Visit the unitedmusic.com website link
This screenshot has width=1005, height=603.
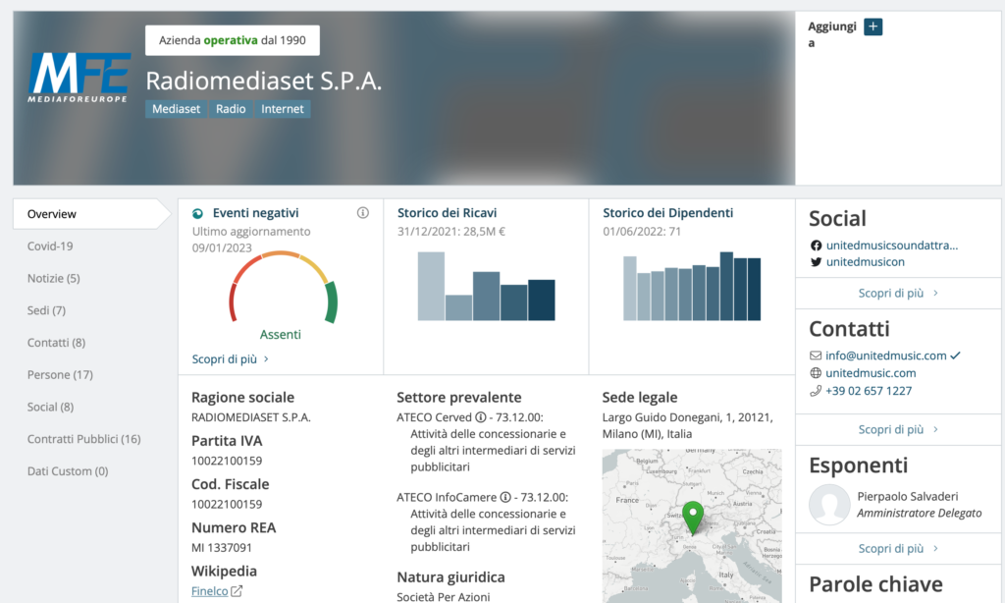pyautogui.click(x=871, y=373)
